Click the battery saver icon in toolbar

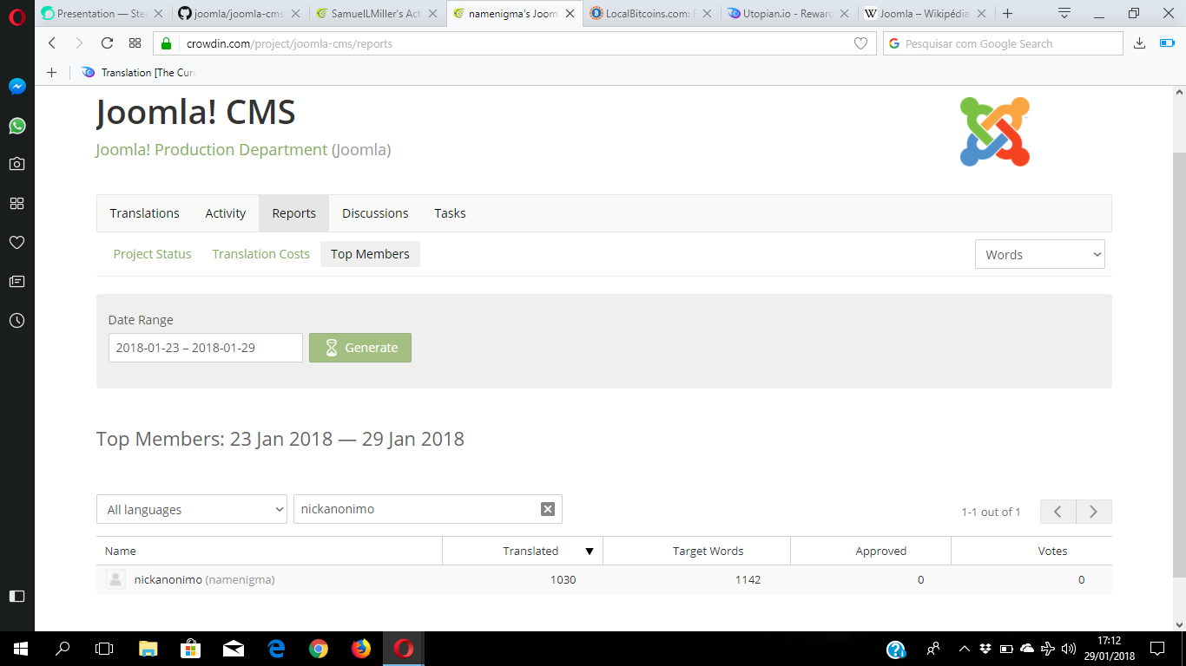point(1167,43)
